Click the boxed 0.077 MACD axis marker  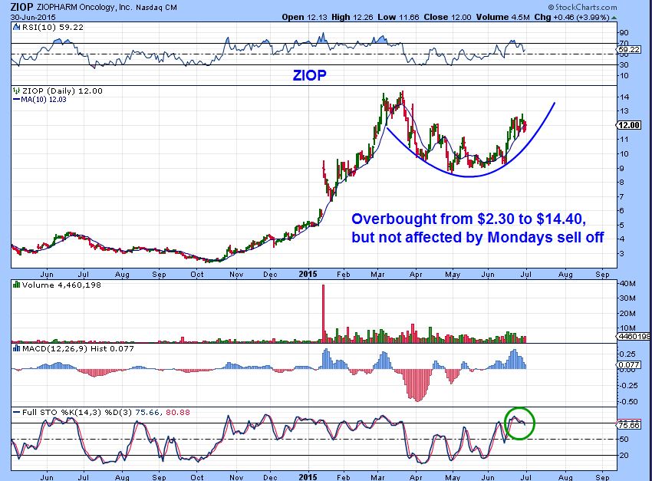[x=629, y=364]
